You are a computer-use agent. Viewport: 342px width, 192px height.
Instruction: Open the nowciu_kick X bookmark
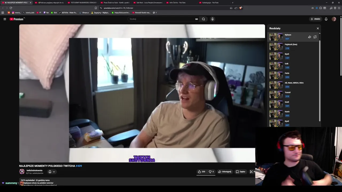29,13
